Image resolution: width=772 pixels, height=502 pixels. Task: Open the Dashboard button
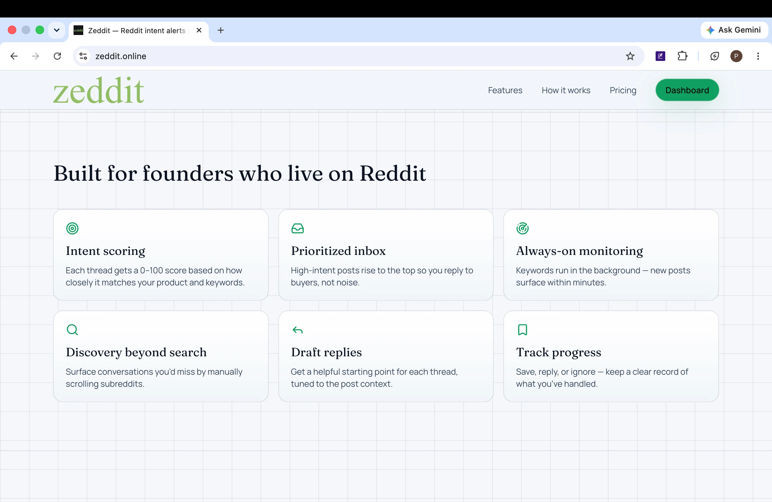pyautogui.click(x=687, y=90)
